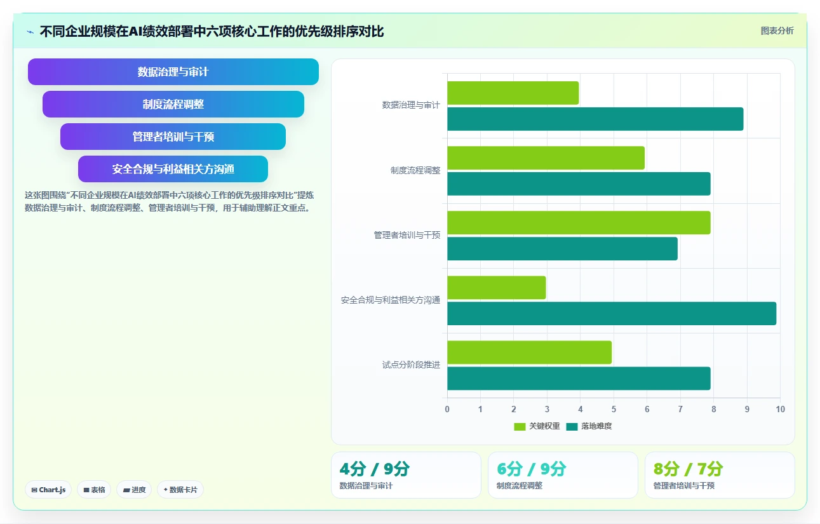Open the 6分 / 9分 data card

coord(563,475)
